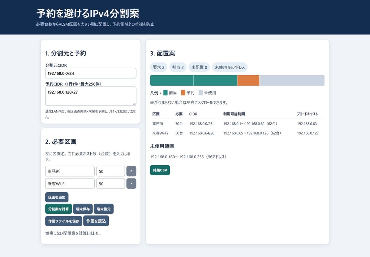Select the 192.168.0.64/26 CIDR cell
The image size is (370, 257).
pyautogui.click(x=202, y=133)
